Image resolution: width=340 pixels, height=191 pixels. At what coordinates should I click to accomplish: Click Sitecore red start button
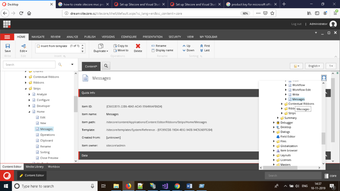point(7,175)
